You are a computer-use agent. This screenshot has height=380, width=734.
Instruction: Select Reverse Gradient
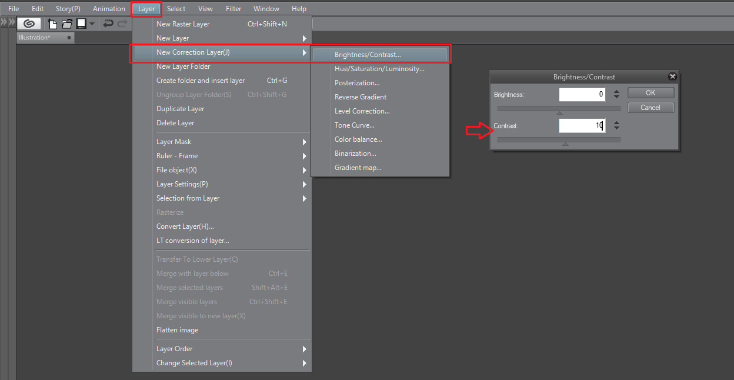(x=380, y=97)
